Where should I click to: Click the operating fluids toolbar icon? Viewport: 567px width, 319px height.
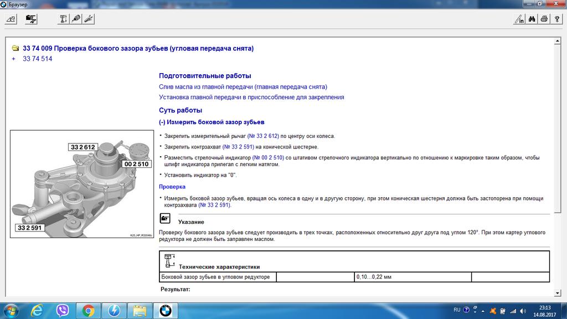pyautogui.click(x=76, y=19)
